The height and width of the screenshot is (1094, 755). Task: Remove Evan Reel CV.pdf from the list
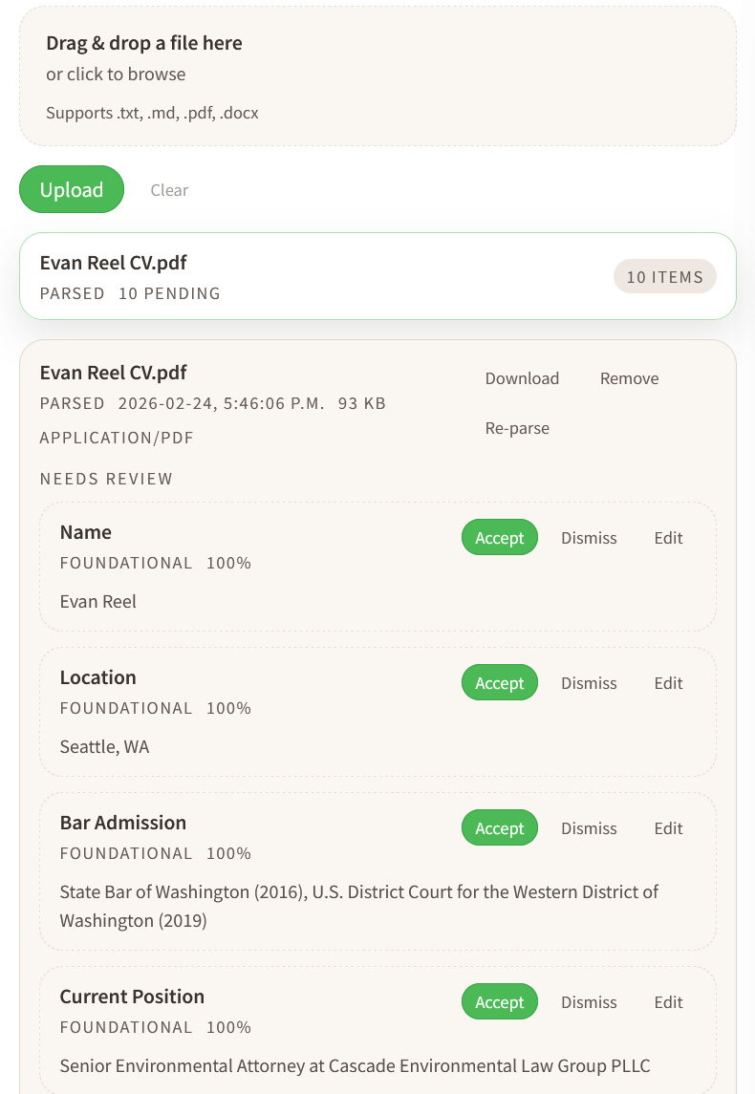[x=629, y=378]
